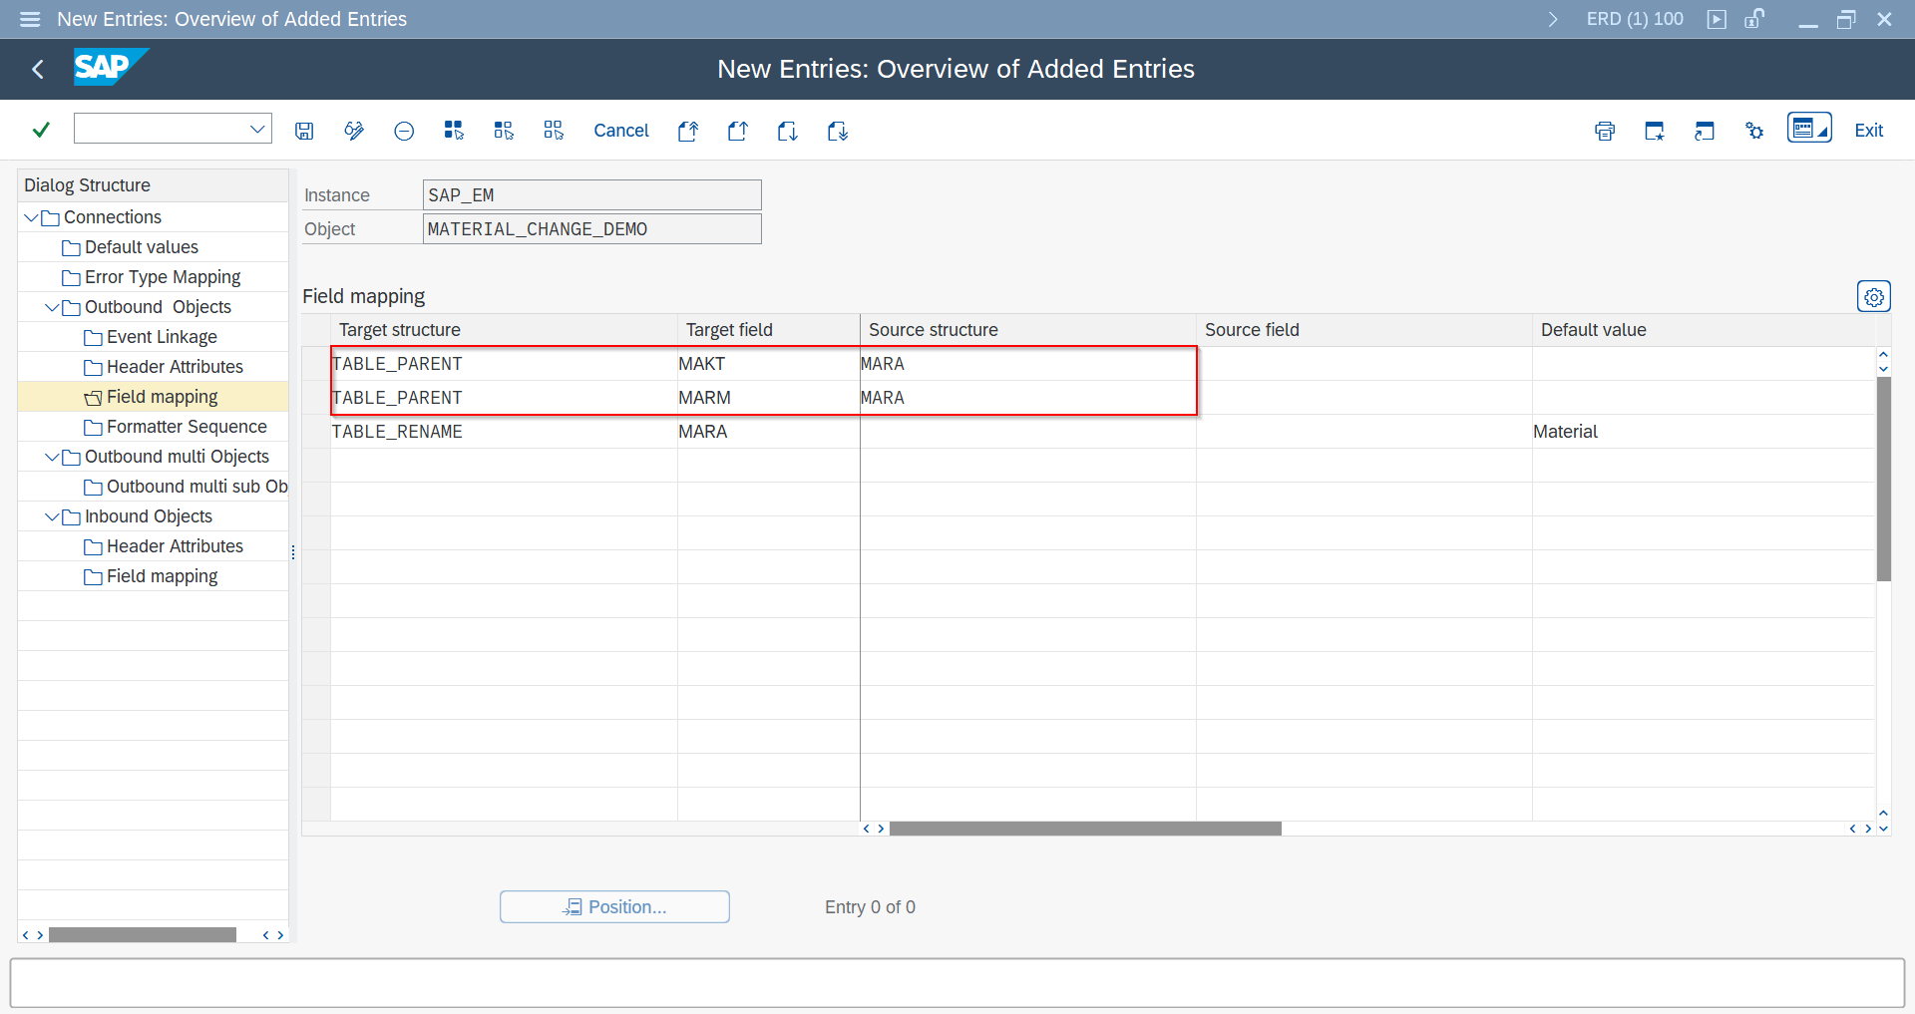Open Event Linkage tree item
Screen dimensions: 1915x1014
[162, 337]
